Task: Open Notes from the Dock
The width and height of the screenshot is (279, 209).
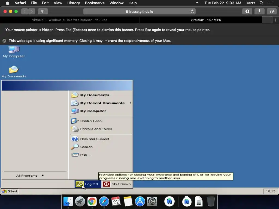Action: pyautogui.click(x=128, y=201)
